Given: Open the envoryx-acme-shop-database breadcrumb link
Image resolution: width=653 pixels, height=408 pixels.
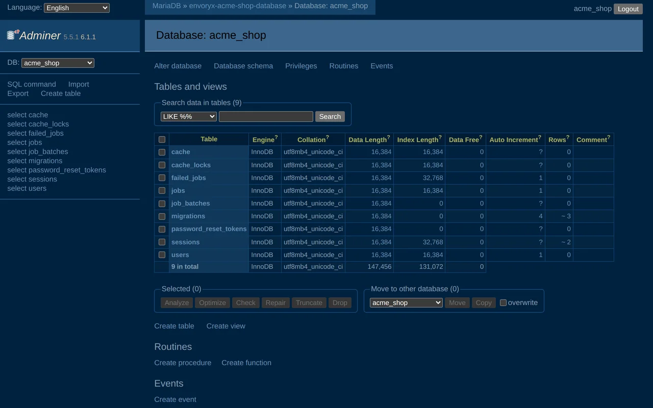Looking at the screenshot, I should [x=238, y=6].
